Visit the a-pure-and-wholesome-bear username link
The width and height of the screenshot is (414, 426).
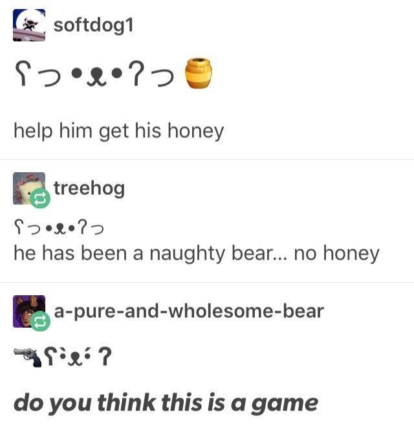coord(189,311)
